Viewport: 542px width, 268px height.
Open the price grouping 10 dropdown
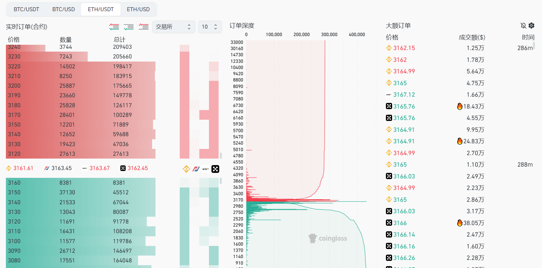[x=210, y=27]
